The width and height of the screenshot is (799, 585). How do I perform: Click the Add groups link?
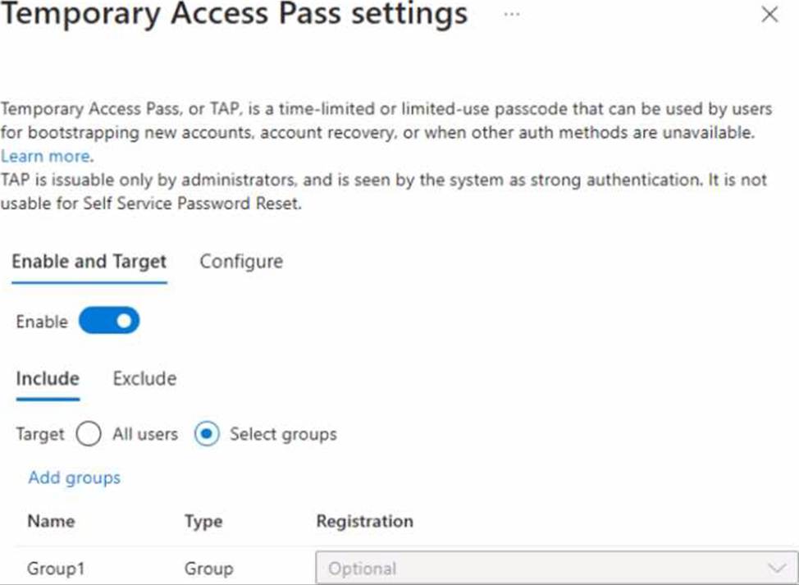point(74,478)
